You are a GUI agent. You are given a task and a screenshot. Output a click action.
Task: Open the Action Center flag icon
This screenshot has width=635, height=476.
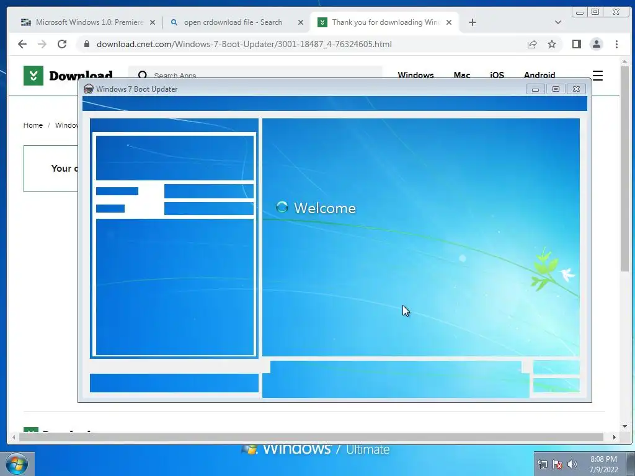coord(557,464)
